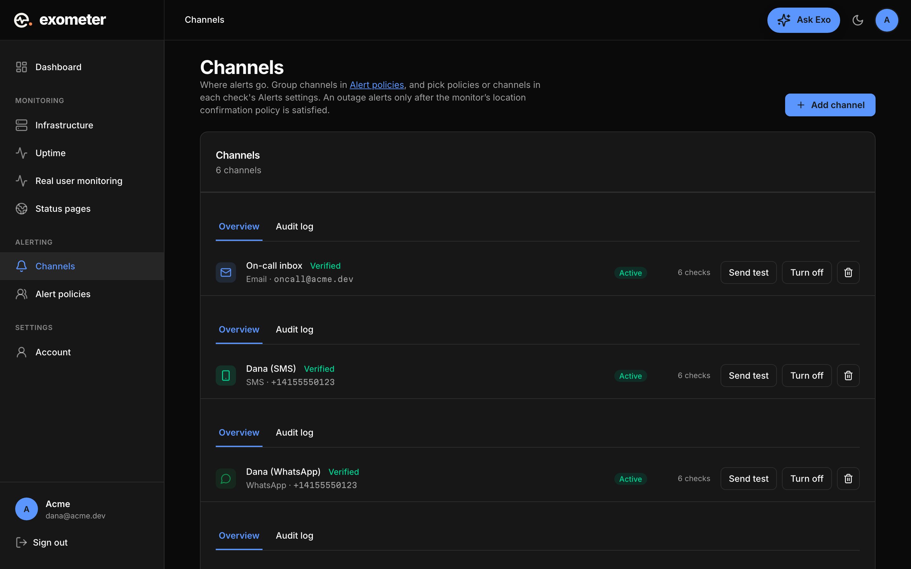The image size is (911, 569).
Task: Click the email icon for On-call inbox
Action: pyautogui.click(x=226, y=272)
